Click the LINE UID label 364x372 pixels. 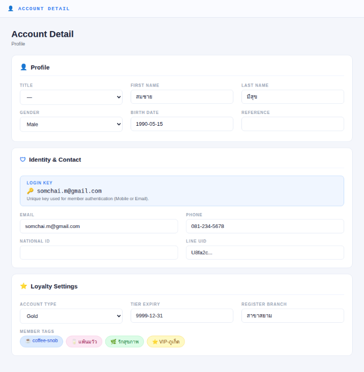[x=196, y=241]
